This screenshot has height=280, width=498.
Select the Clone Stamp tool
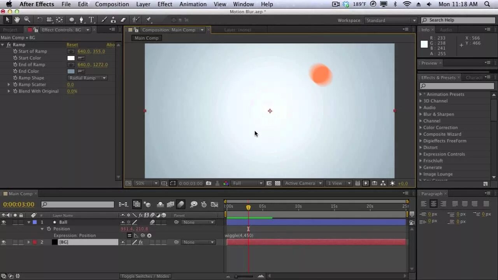coord(113,20)
